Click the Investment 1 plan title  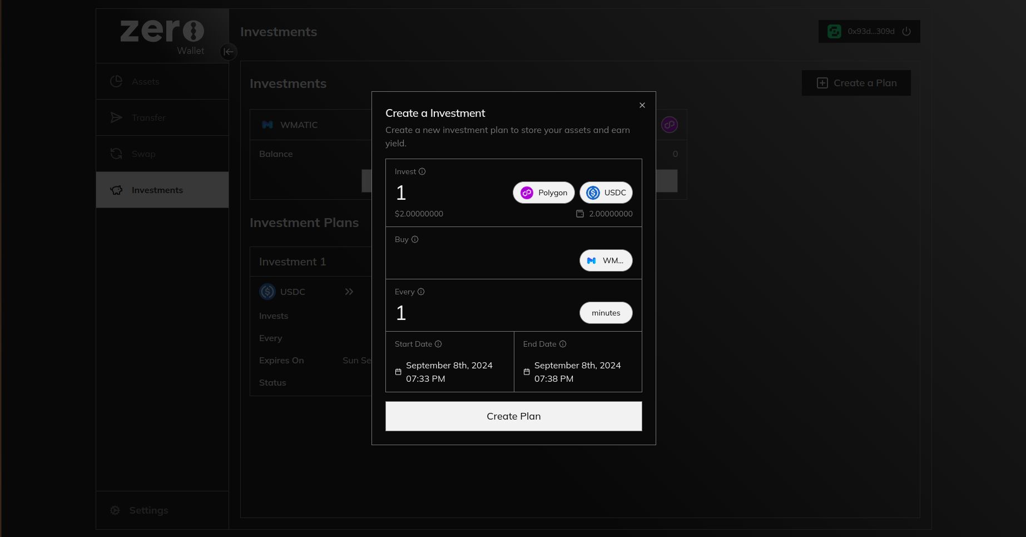pyautogui.click(x=293, y=262)
